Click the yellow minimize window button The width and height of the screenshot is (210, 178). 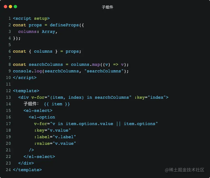click(x=10, y=7)
